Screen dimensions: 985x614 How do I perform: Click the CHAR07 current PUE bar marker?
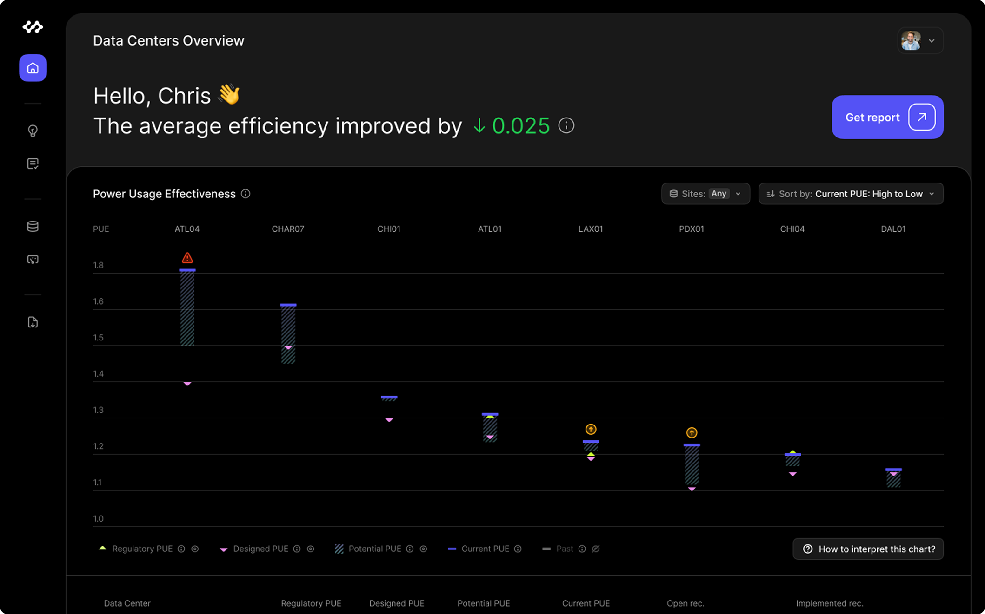[288, 305]
